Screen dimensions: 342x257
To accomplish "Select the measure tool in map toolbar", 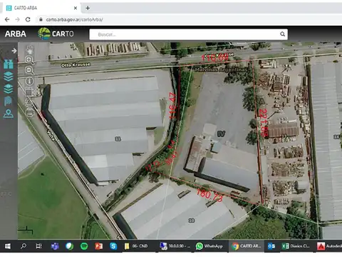I will pyautogui.click(x=29, y=102).
